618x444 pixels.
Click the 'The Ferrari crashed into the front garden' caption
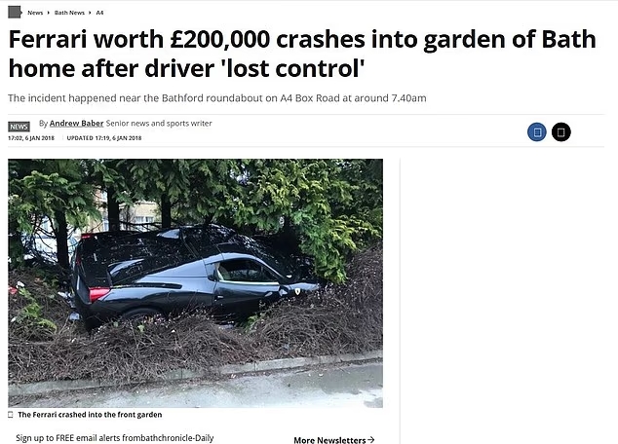coord(90,415)
